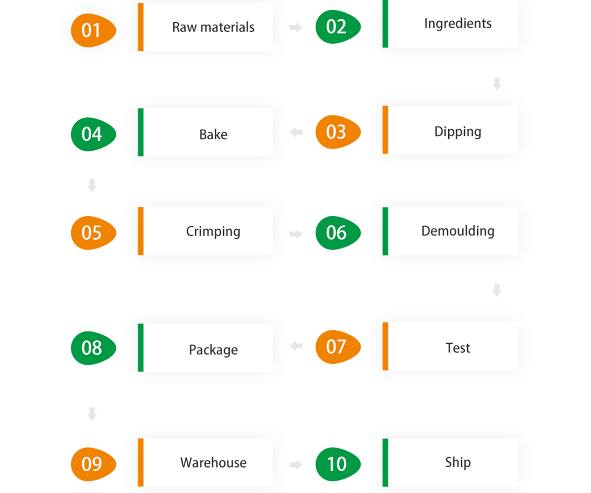Click the down arrow below Ingredients
591x493 pixels.
point(497,83)
